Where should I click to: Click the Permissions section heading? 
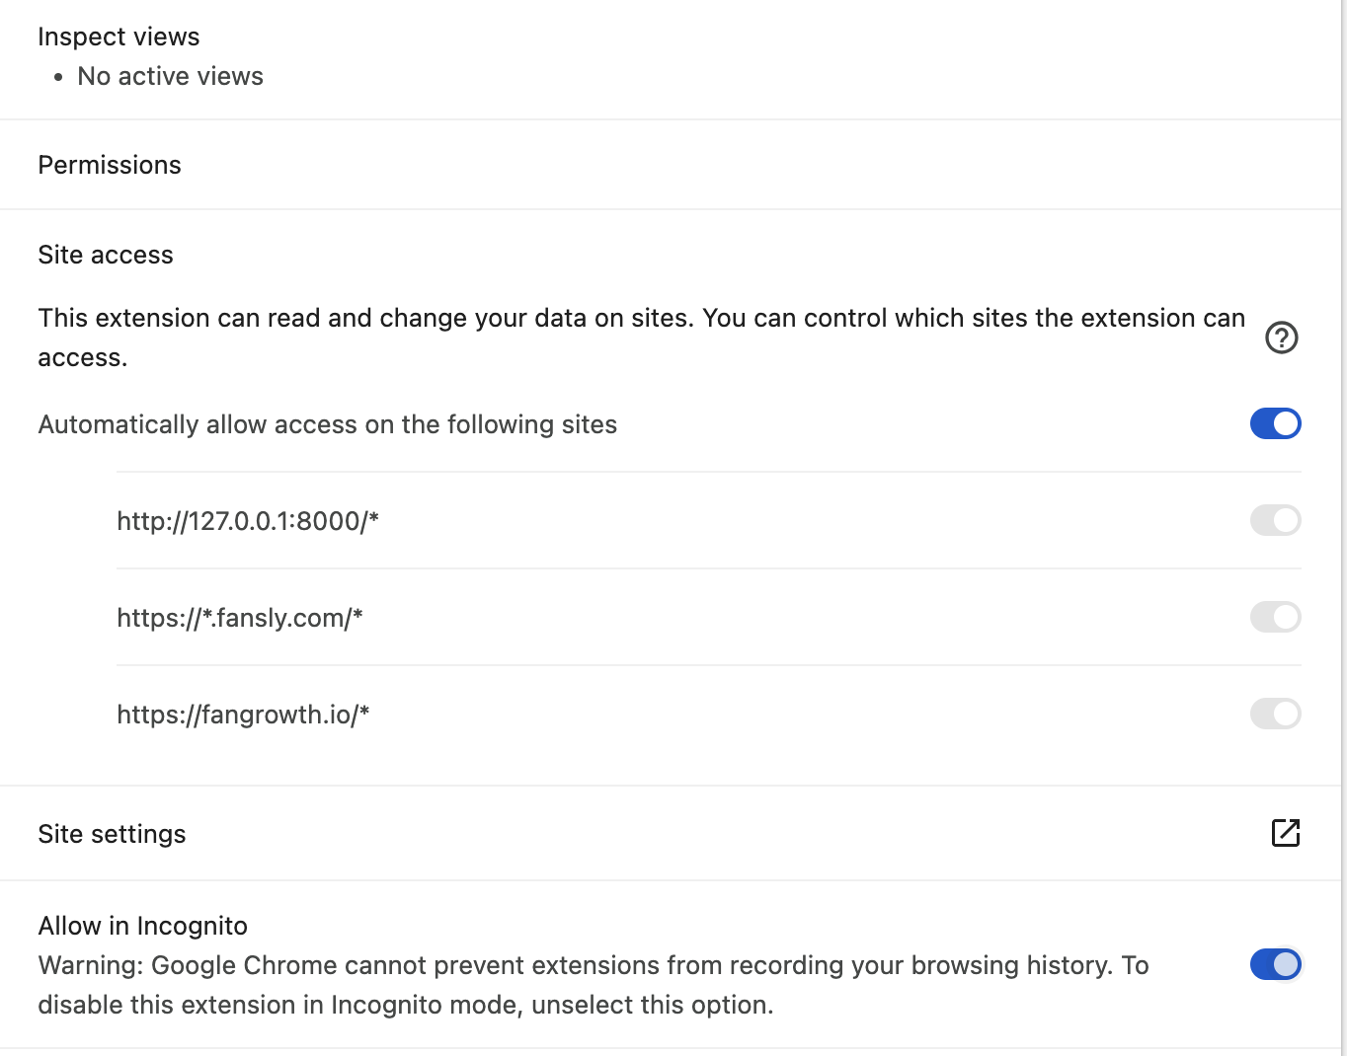coord(110,165)
